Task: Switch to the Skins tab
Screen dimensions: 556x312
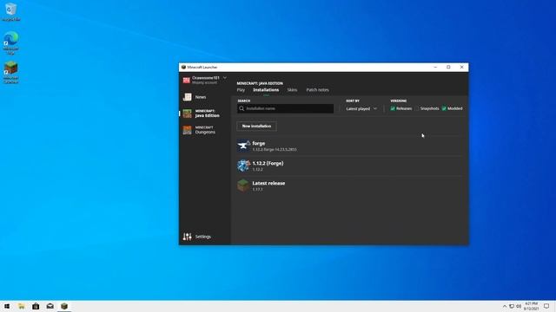Action: [x=292, y=90]
